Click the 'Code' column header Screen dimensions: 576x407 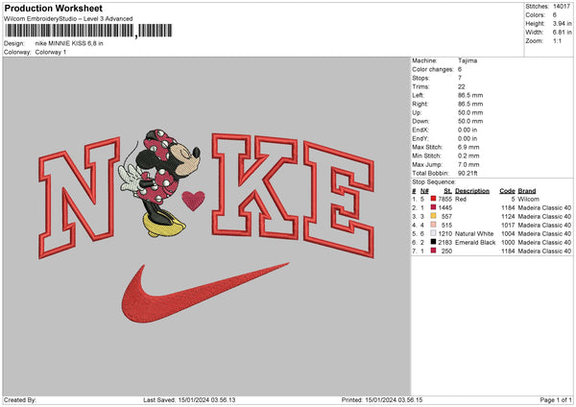[507, 191]
